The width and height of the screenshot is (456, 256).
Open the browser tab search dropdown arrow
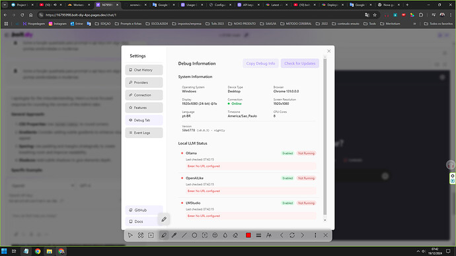click(x=5, y=5)
